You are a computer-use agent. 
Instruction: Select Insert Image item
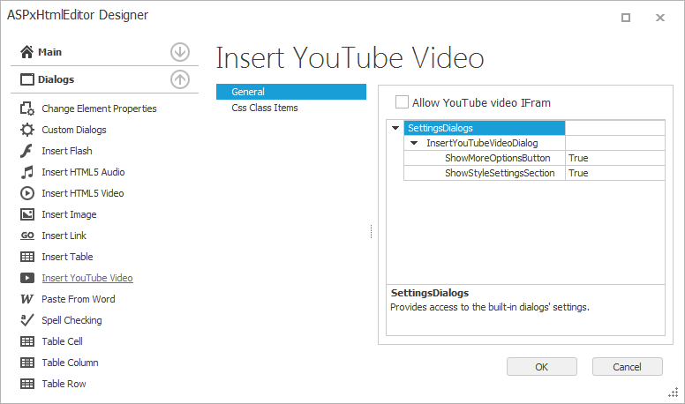[69, 214]
